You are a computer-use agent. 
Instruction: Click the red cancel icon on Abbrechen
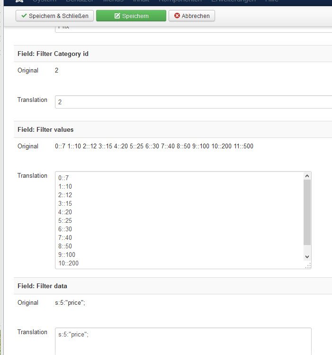(177, 16)
